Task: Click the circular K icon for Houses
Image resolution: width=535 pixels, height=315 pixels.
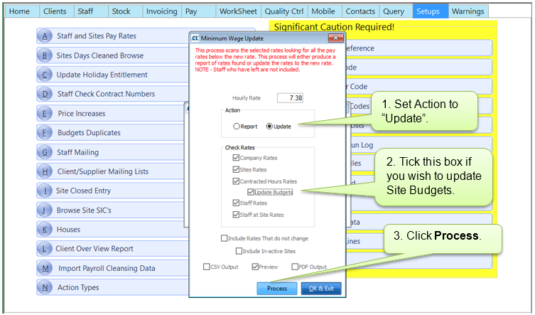Action: pos(45,230)
